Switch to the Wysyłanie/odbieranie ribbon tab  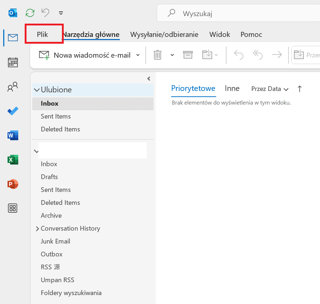pyautogui.click(x=164, y=34)
